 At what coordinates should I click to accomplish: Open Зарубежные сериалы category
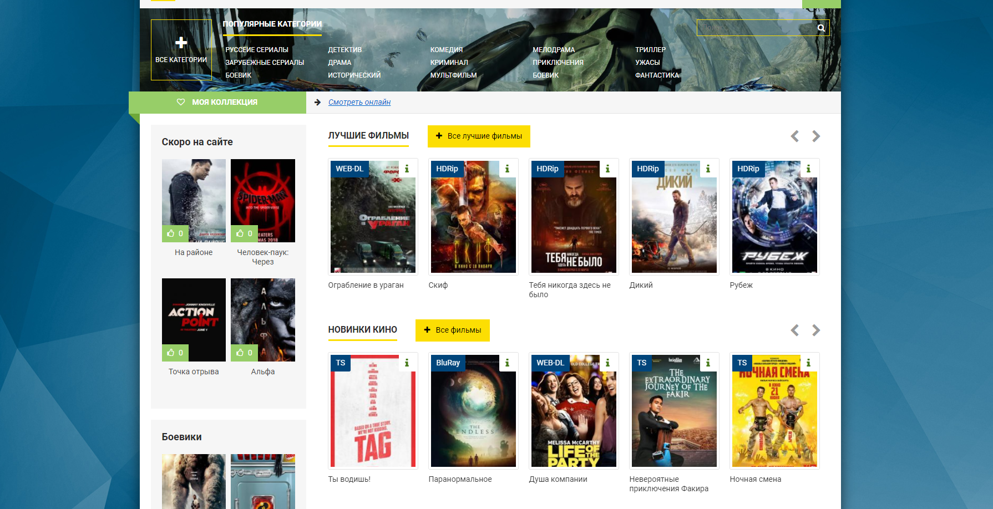pos(265,63)
